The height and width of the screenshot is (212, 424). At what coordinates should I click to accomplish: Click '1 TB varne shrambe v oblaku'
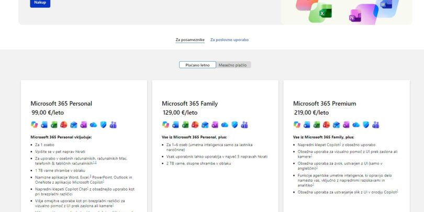[60, 170]
